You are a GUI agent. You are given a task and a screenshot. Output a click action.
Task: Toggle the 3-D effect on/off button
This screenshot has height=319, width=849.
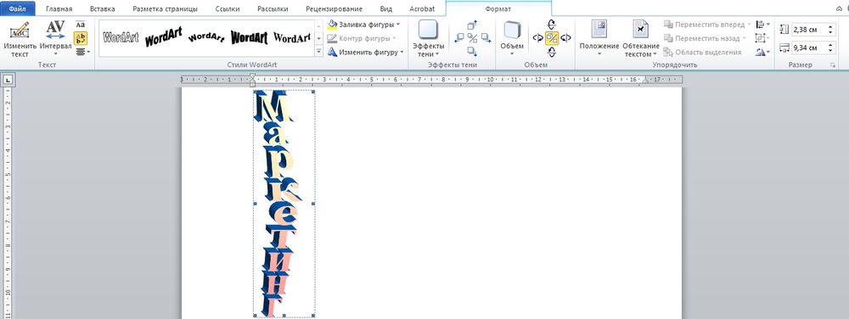552,37
